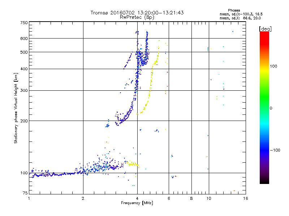
Task: Click the colorbar tick label '100'
Action: click(x=273, y=66)
